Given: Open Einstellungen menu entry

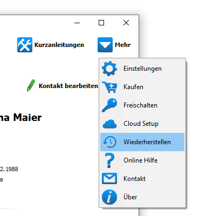Looking at the screenshot, I should coord(142,69).
